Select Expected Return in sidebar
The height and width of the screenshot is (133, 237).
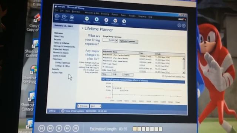click(61, 50)
